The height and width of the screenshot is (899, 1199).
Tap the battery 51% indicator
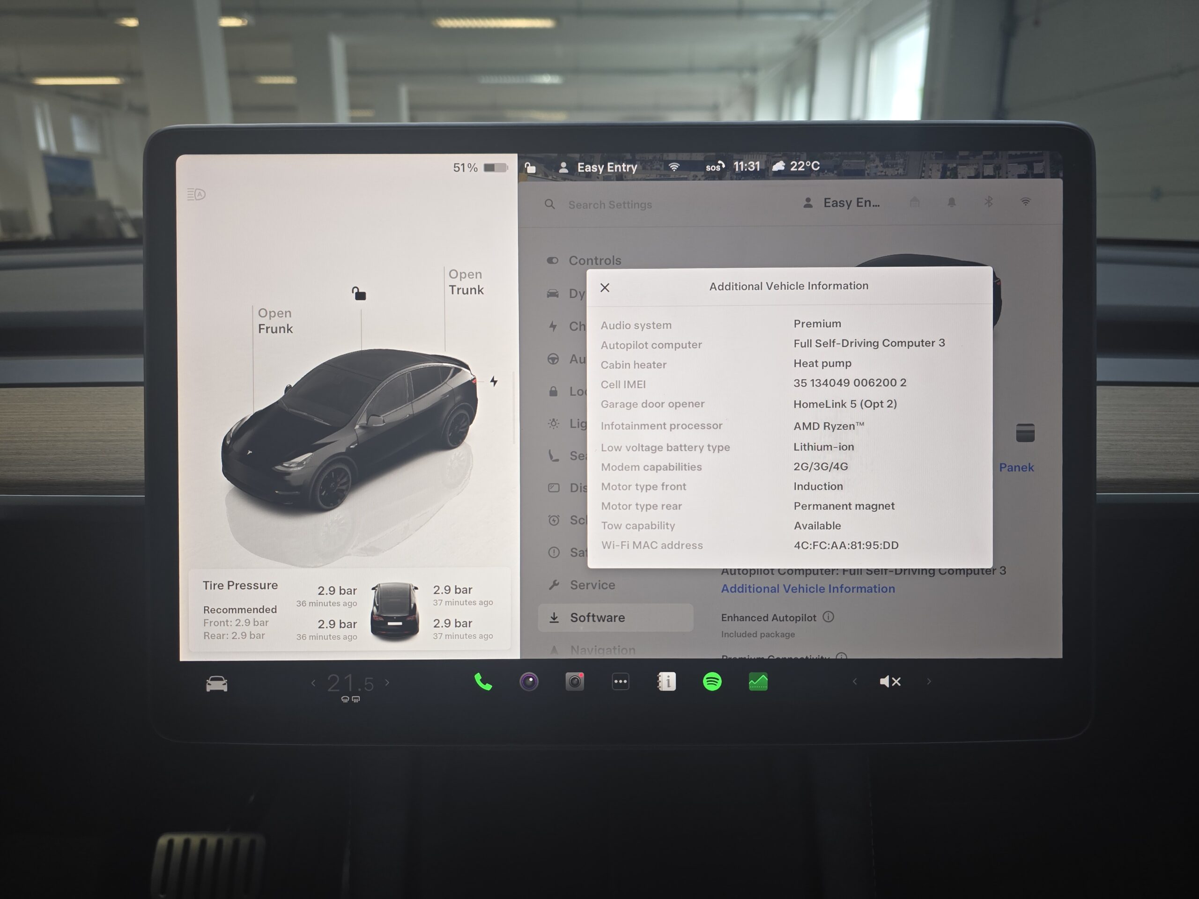click(x=480, y=168)
